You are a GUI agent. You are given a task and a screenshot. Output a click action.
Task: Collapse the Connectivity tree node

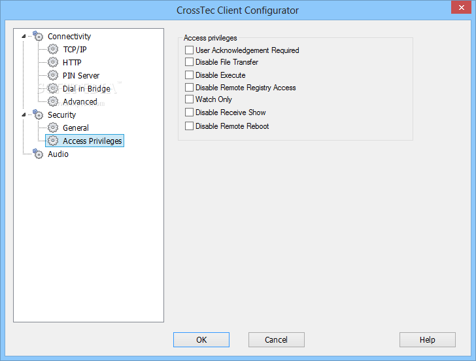(24, 36)
